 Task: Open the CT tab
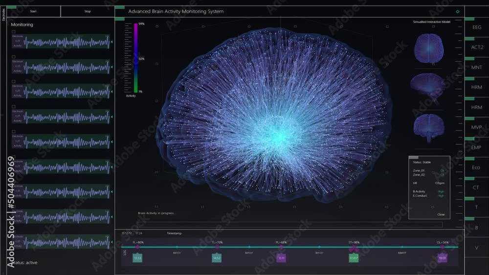(476, 188)
